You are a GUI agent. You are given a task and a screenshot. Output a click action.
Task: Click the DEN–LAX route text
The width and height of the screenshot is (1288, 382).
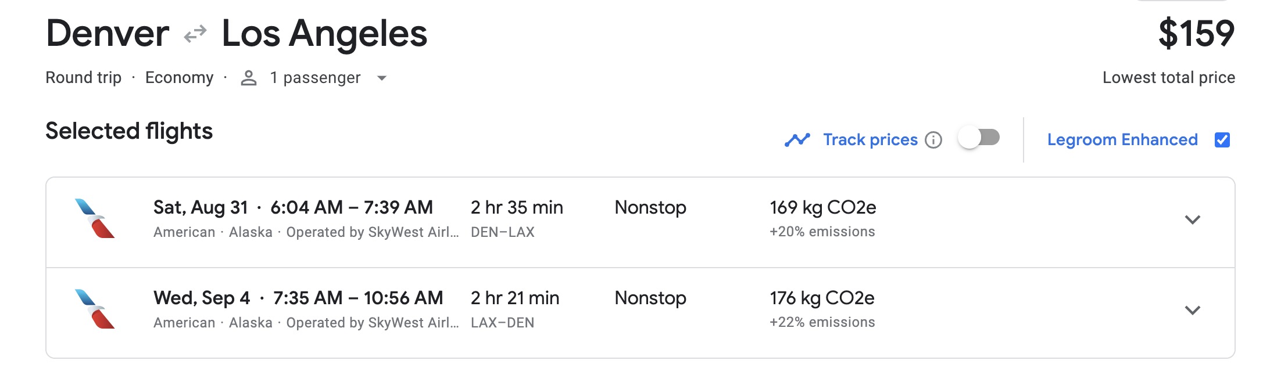[504, 232]
